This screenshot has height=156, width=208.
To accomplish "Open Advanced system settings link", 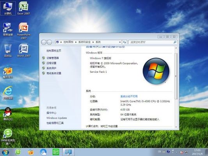I will [x=54, y=73].
